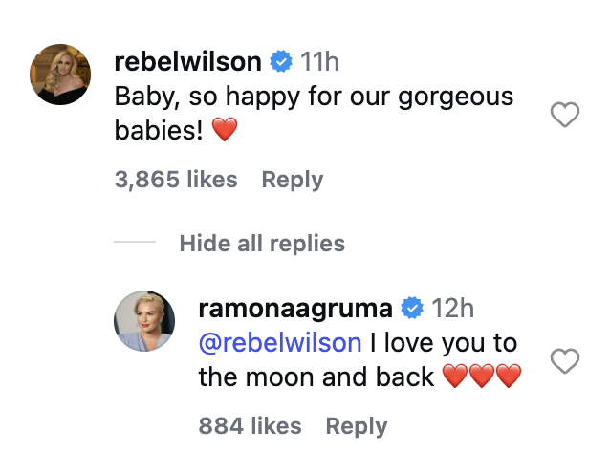Click the 11h timestamp
Screen dimensions: 610x474
point(320,63)
